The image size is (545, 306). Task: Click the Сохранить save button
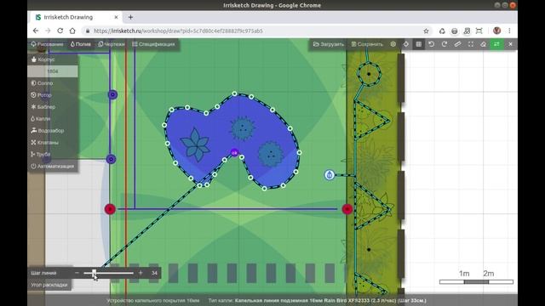pyautogui.click(x=367, y=44)
